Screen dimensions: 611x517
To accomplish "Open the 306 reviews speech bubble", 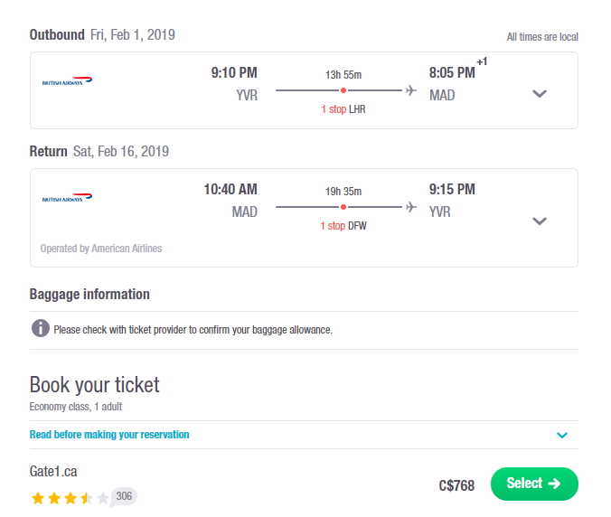I will coord(124,497).
